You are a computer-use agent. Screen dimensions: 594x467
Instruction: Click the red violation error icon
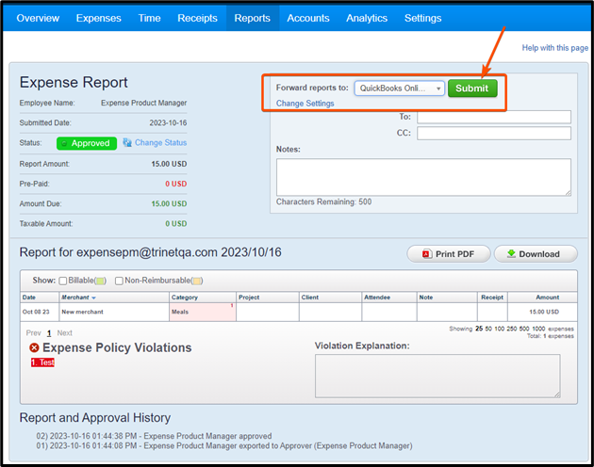coord(34,347)
